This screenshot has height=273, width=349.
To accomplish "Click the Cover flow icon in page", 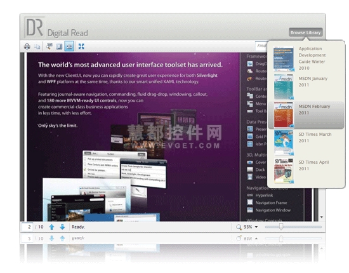I will pos(250,162).
